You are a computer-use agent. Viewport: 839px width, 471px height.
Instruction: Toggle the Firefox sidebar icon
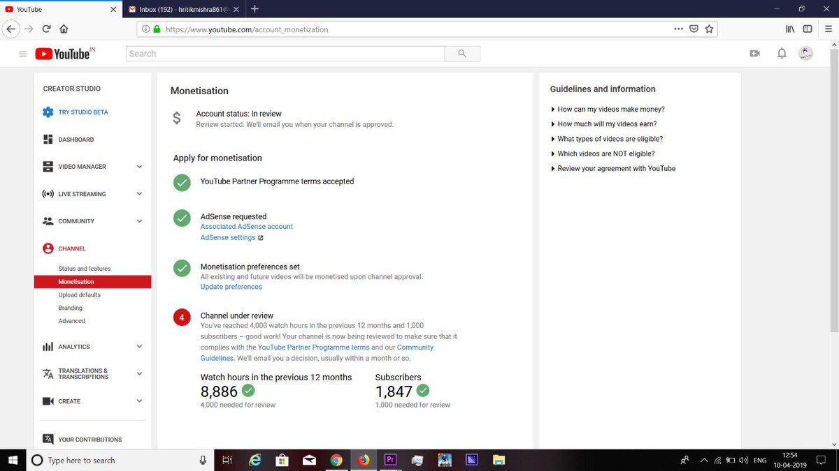point(808,29)
